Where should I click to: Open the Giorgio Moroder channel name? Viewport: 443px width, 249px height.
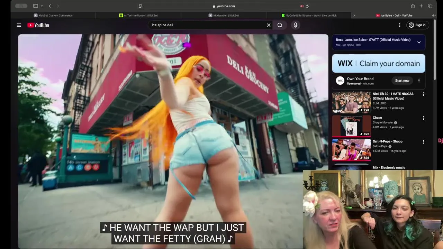(383, 122)
